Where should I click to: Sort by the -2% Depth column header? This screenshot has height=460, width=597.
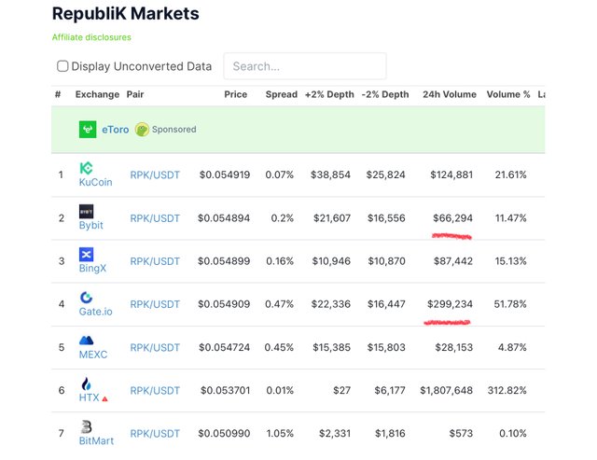pyautogui.click(x=385, y=94)
